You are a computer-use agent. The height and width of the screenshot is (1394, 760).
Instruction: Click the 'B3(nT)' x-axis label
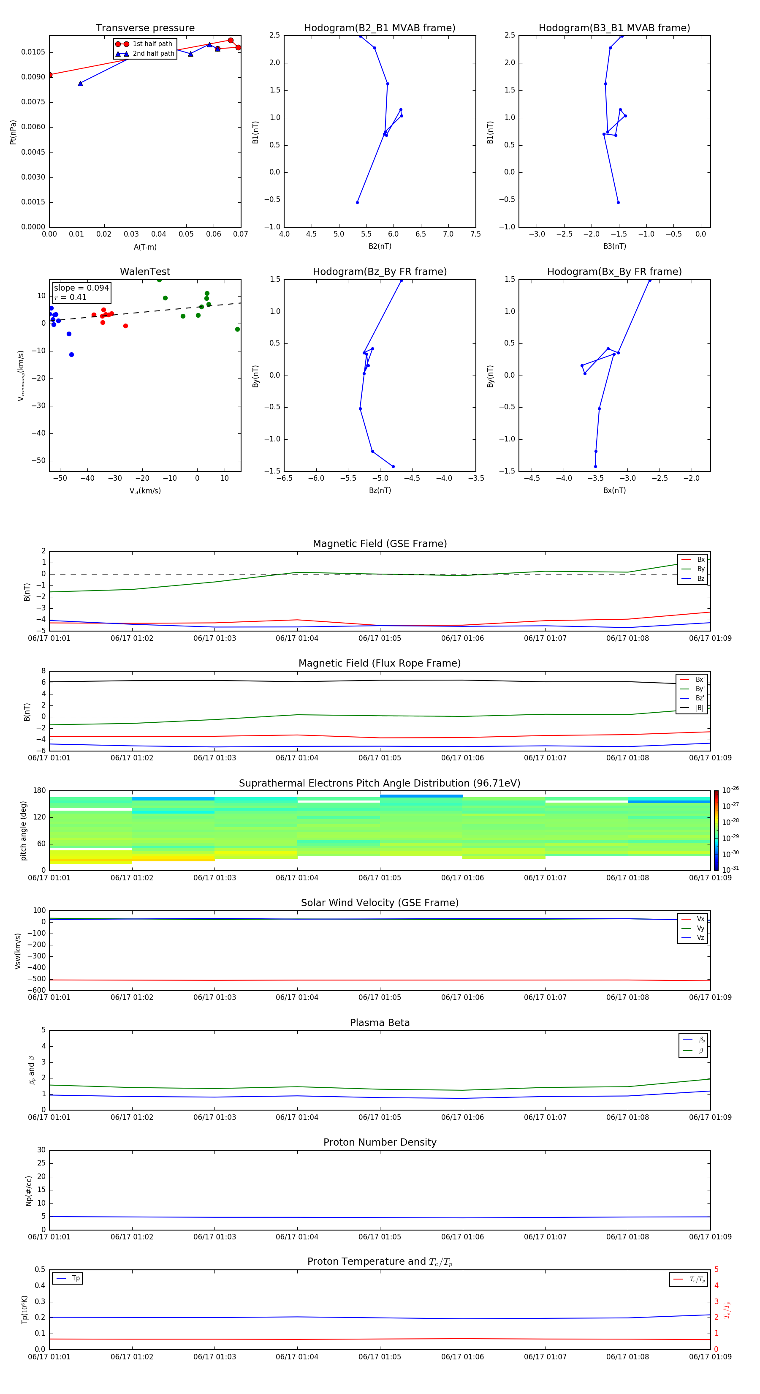pos(614,246)
